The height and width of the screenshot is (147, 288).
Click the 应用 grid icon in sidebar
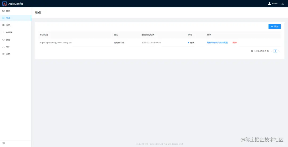[3, 25]
